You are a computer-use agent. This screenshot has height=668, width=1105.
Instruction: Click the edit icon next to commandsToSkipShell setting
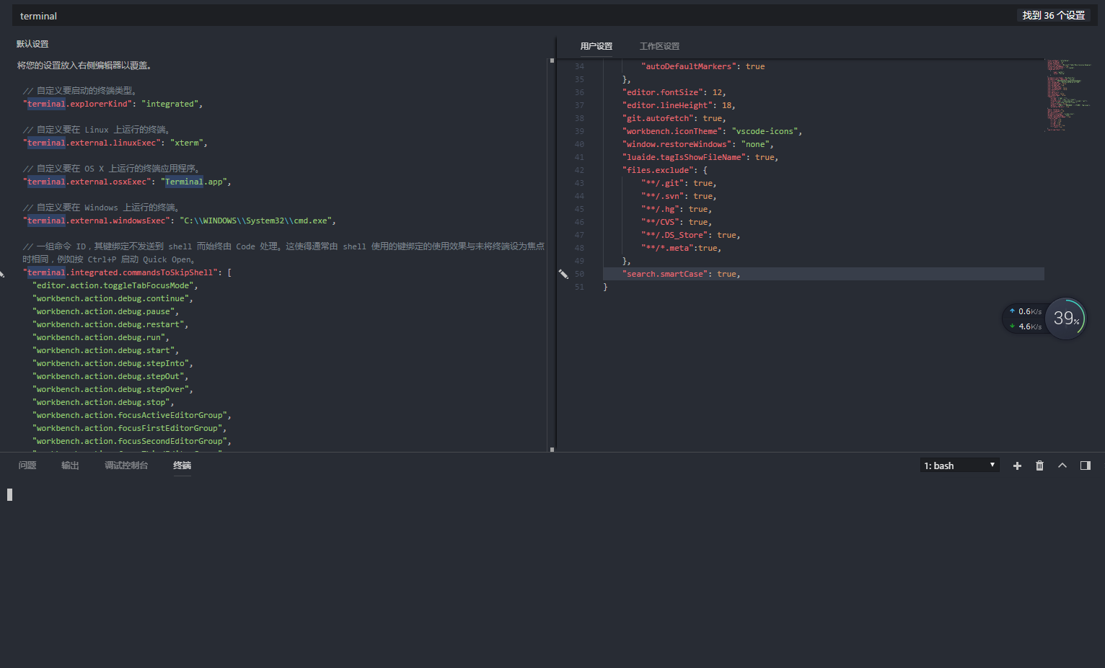[x=4, y=272]
